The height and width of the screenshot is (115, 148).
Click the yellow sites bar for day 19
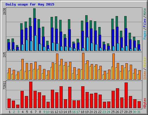[x=86, y=72]
